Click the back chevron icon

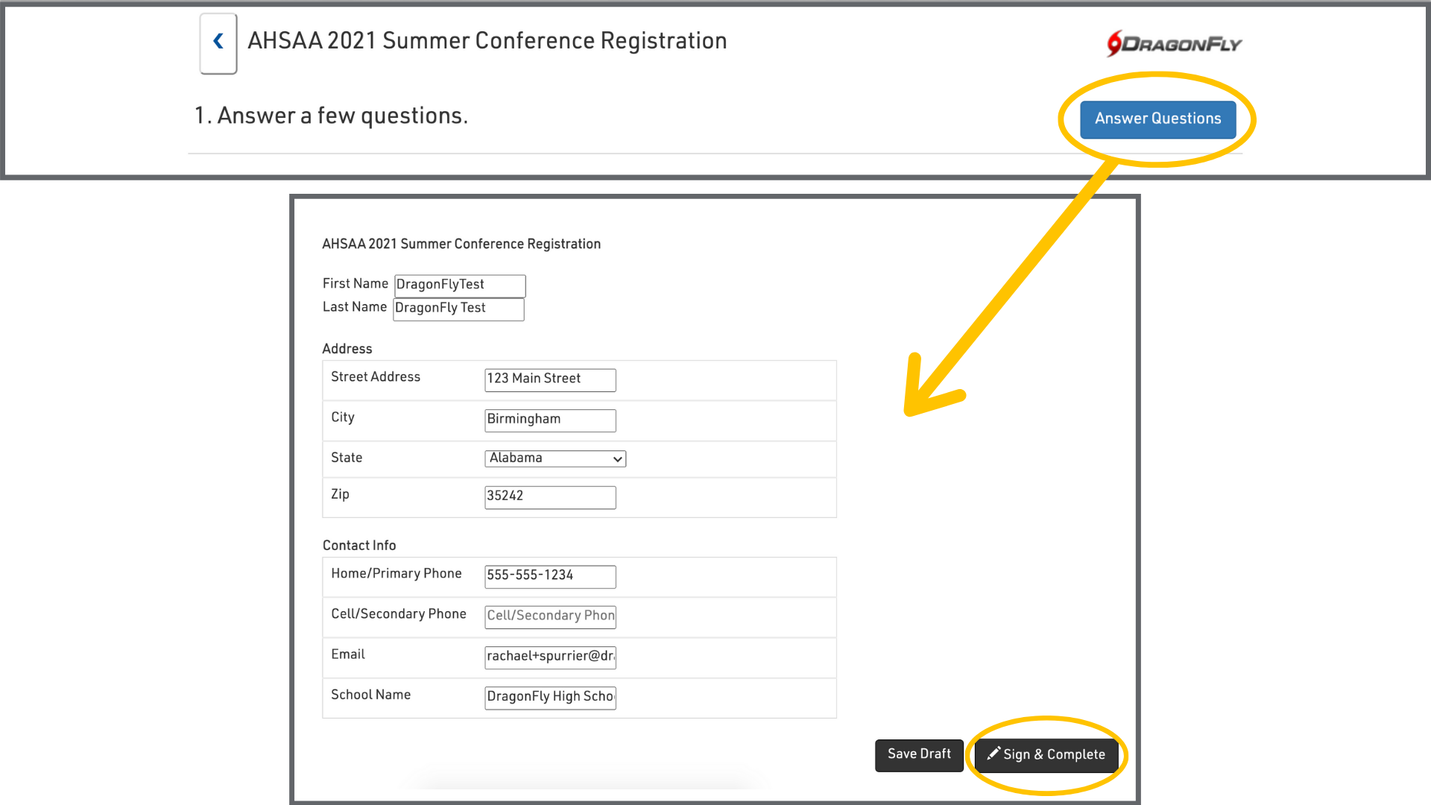point(218,42)
